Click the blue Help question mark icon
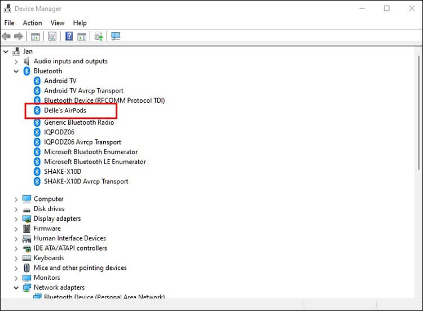The image size is (423, 311). tap(69, 36)
